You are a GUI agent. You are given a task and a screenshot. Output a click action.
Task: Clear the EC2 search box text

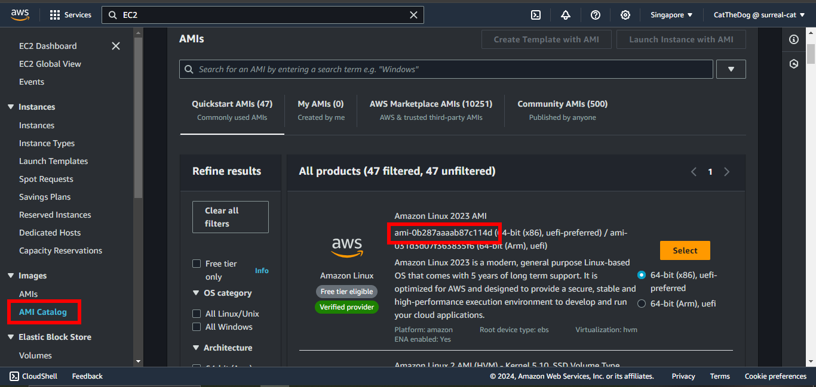413,15
